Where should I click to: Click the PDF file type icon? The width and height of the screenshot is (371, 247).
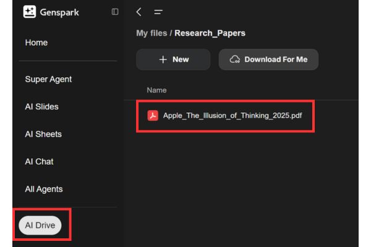pos(153,115)
